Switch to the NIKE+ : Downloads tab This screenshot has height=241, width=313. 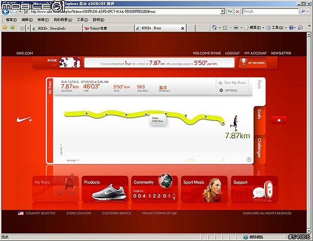(x=56, y=28)
